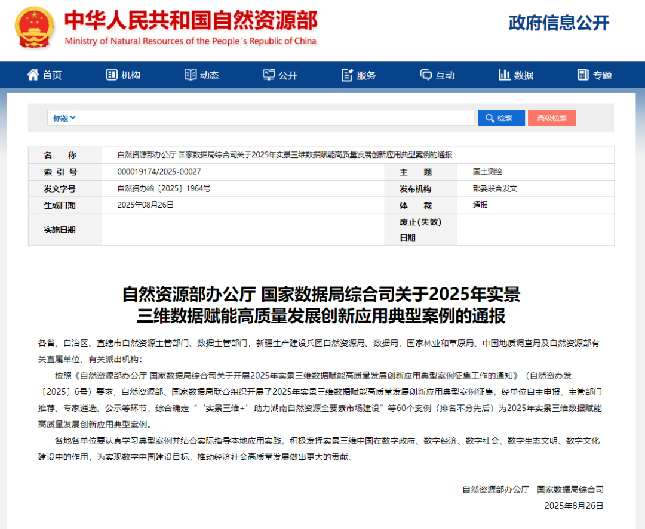Open 高级检索 advanced search

[x=551, y=117]
